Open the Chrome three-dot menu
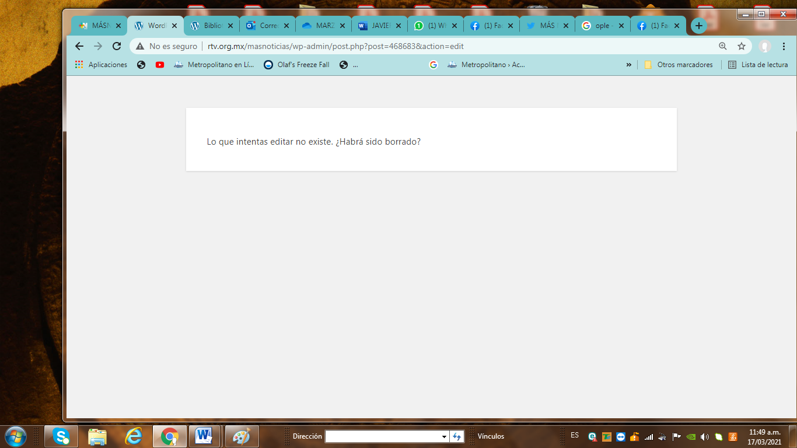Image resolution: width=797 pixels, height=448 pixels. point(784,46)
